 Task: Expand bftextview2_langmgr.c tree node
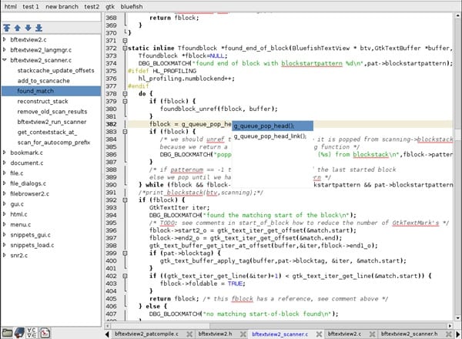[5, 50]
